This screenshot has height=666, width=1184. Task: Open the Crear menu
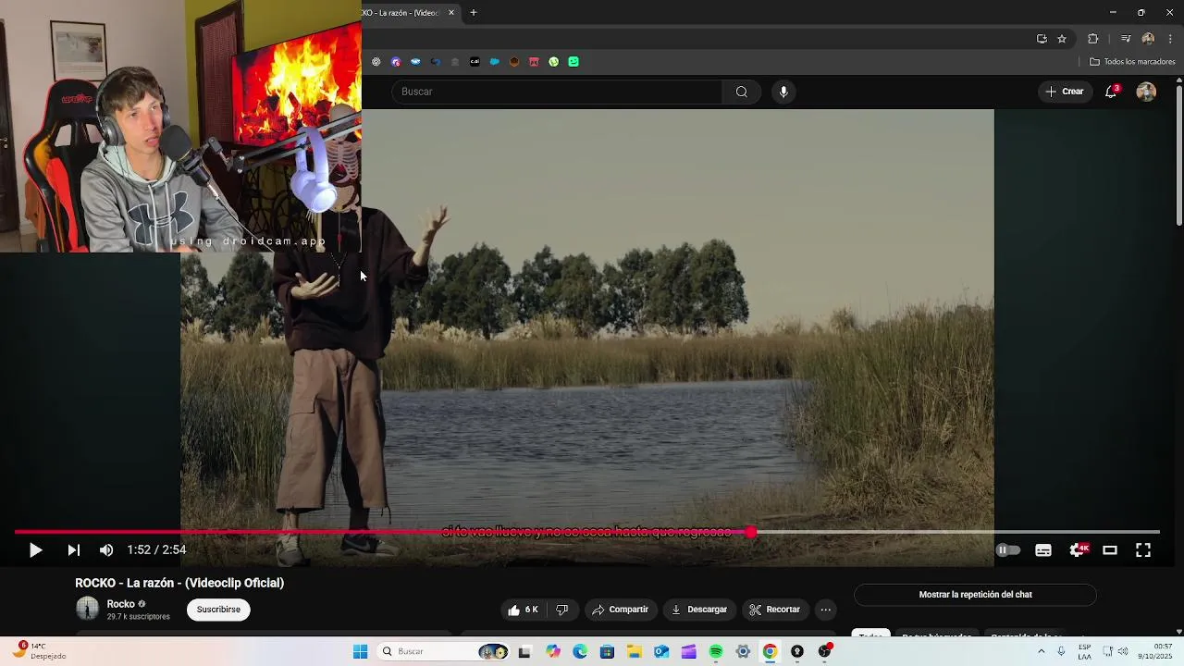(1065, 92)
